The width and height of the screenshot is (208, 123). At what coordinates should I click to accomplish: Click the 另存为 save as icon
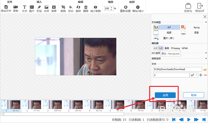pos(188,6)
